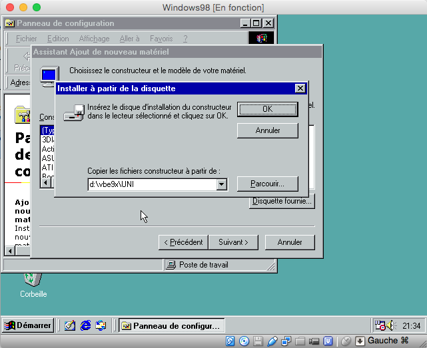Open the Démarrer start menu
The image size is (427, 348).
click(28, 325)
